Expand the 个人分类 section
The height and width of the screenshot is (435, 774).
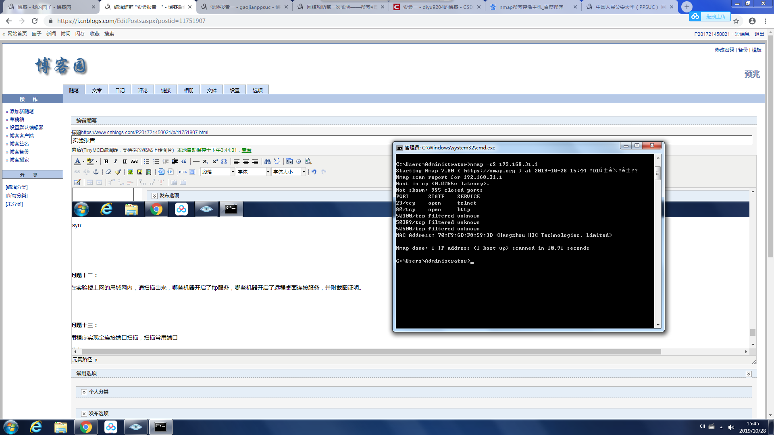point(84,392)
